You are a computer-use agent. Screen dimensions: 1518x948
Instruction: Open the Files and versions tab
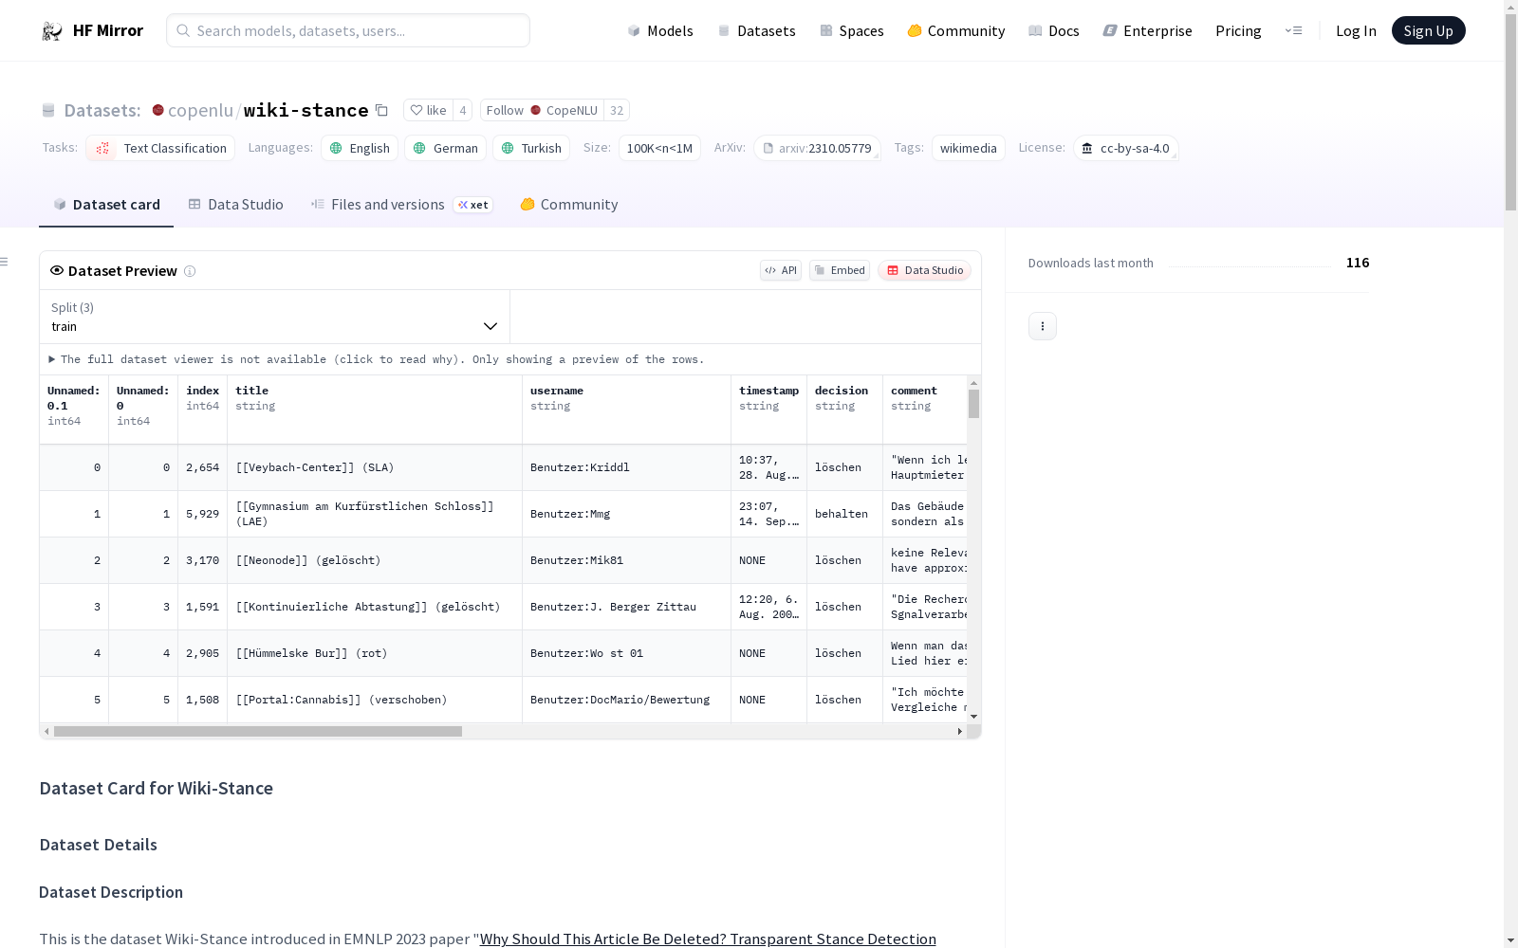click(x=402, y=205)
